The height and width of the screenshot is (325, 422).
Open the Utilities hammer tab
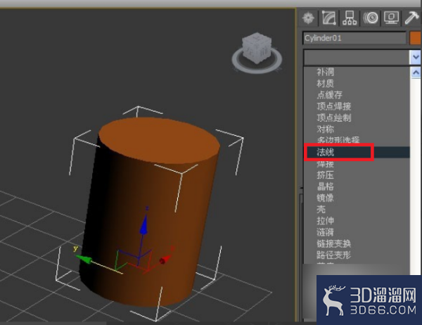[411, 18]
